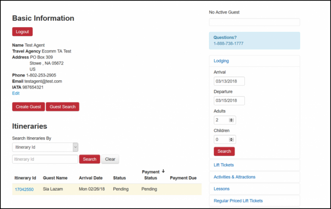Image resolution: width=331 pixels, height=209 pixels.
Task: Open Guest Search
Action: point(62,107)
